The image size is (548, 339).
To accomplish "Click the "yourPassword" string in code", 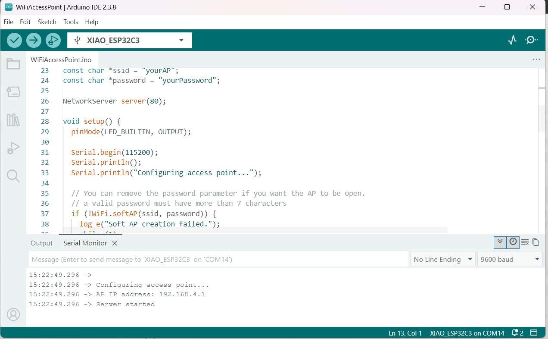I will (187, 81).
